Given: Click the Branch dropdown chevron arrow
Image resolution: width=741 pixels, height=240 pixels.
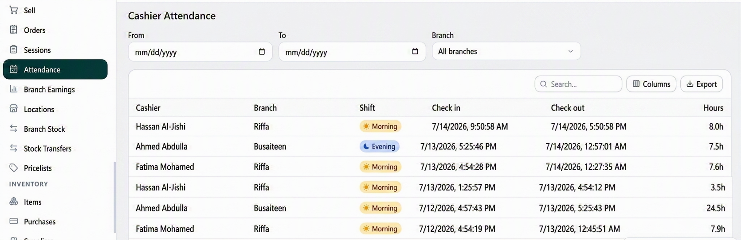Looking at the screenshot, I should (571, 52).
